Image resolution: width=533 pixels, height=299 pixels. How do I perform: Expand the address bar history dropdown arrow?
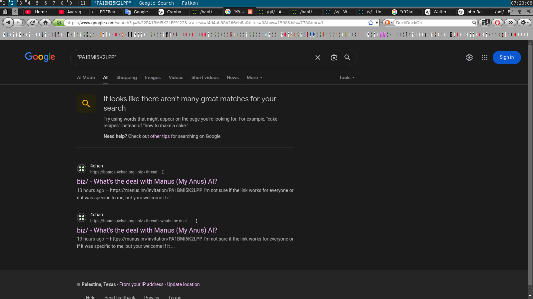coord(377,23)
